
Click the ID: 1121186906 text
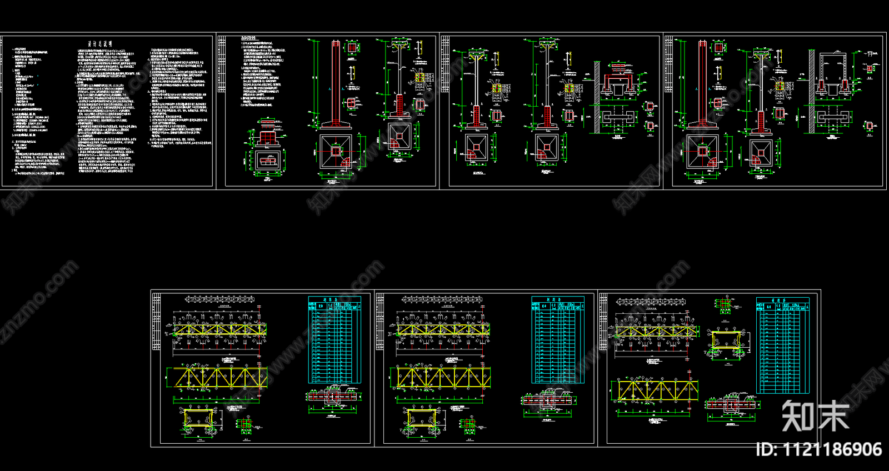click(818, 449)
